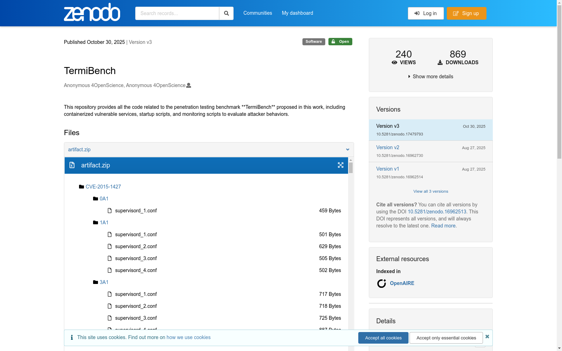Screen dimensions: 562x351
Task: Open Version v1 record
Action: [x=388, y=169]
